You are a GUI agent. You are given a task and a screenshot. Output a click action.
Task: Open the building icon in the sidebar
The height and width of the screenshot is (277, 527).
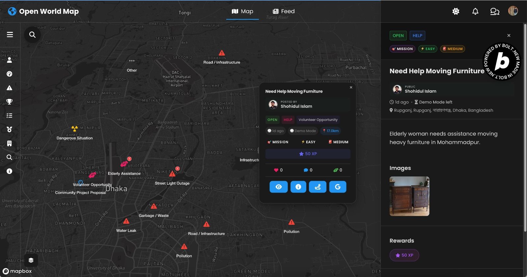(x=10, y=143)
